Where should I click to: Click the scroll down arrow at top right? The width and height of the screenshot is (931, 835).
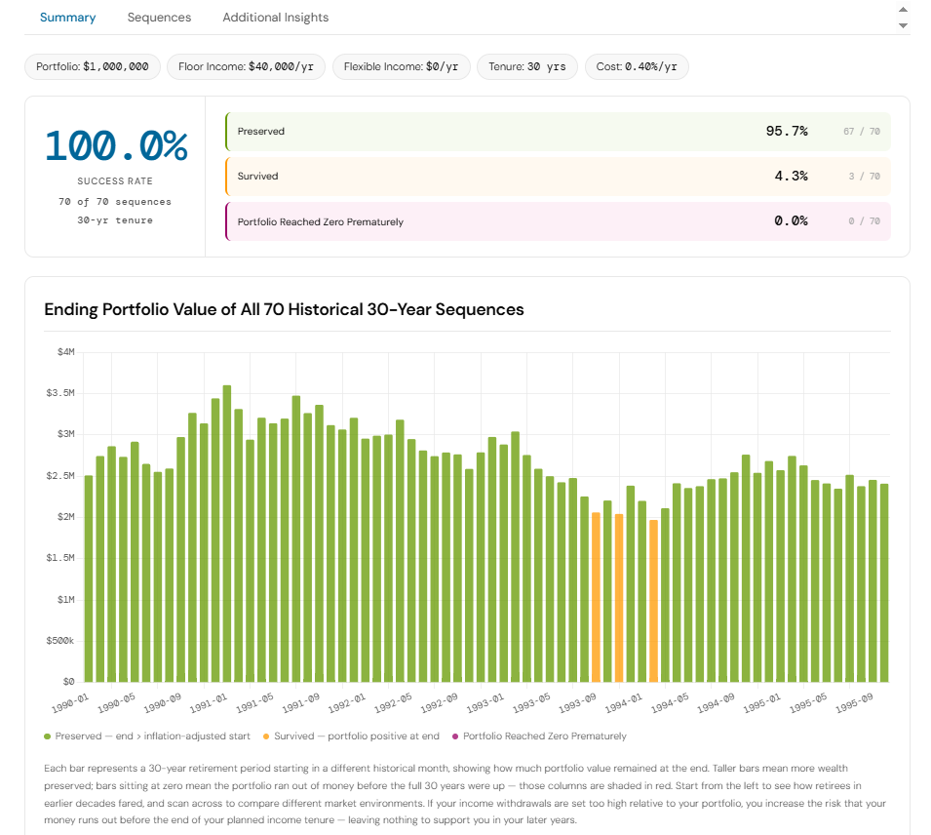pyautogui.click(x=903, y=25)
